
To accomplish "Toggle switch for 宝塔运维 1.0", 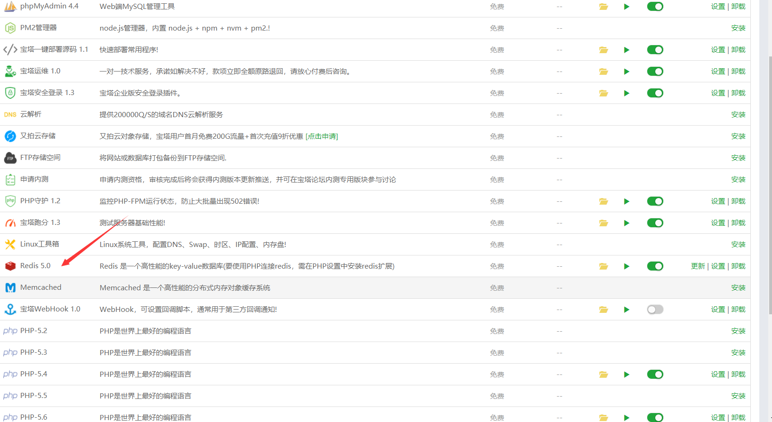I will tap(655, 72).
